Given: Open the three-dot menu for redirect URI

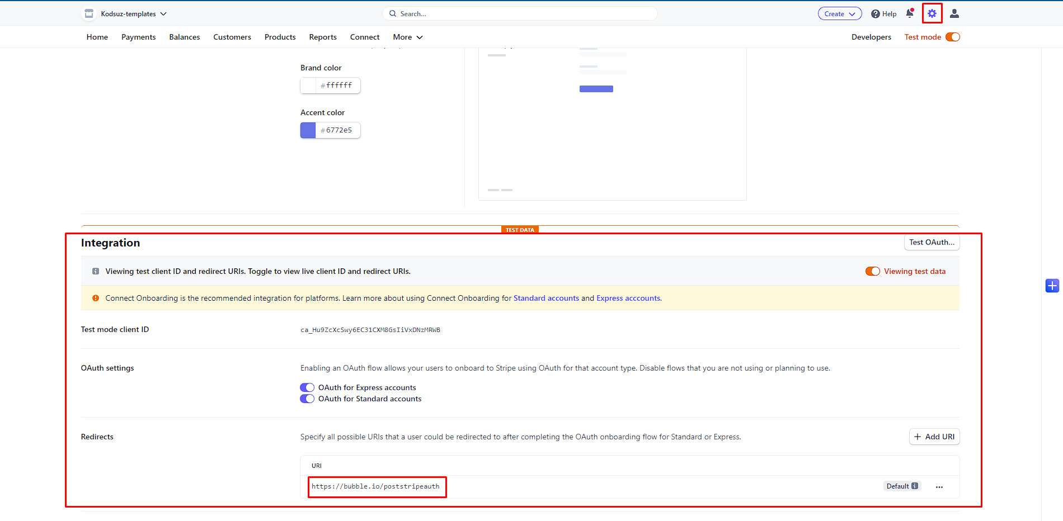Looking at the screenshot, I should click(x=939, y=487).
